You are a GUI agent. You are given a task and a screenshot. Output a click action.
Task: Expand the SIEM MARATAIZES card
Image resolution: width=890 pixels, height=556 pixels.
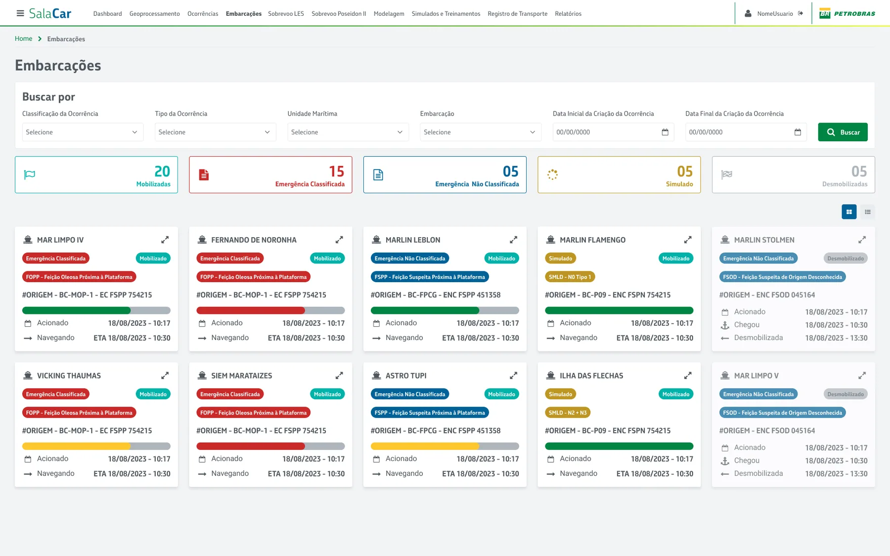tap(339, 376)
